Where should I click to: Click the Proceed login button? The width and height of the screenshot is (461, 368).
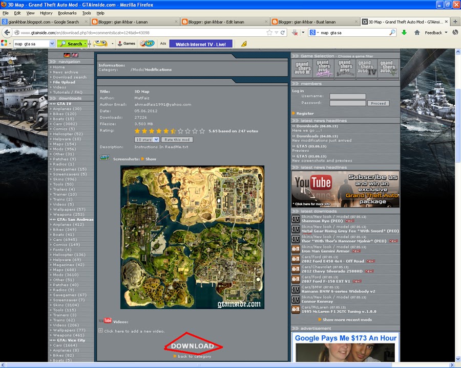pos(378,103)
